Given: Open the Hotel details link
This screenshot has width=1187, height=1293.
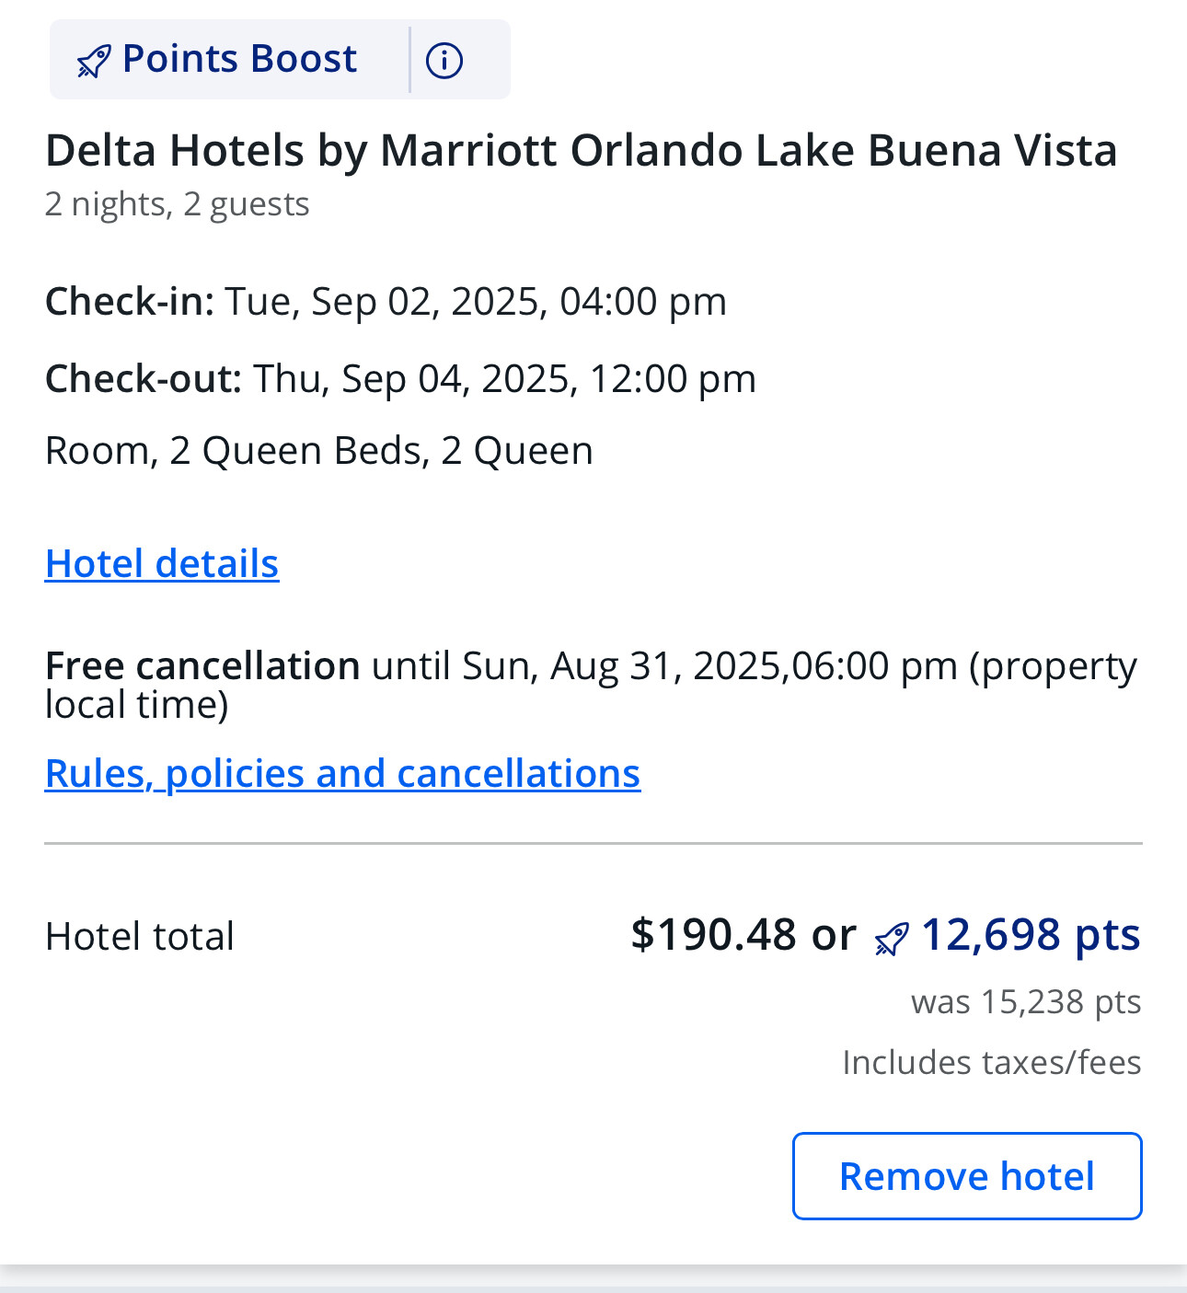Looking at the screenshot, I should click(162, 563).
